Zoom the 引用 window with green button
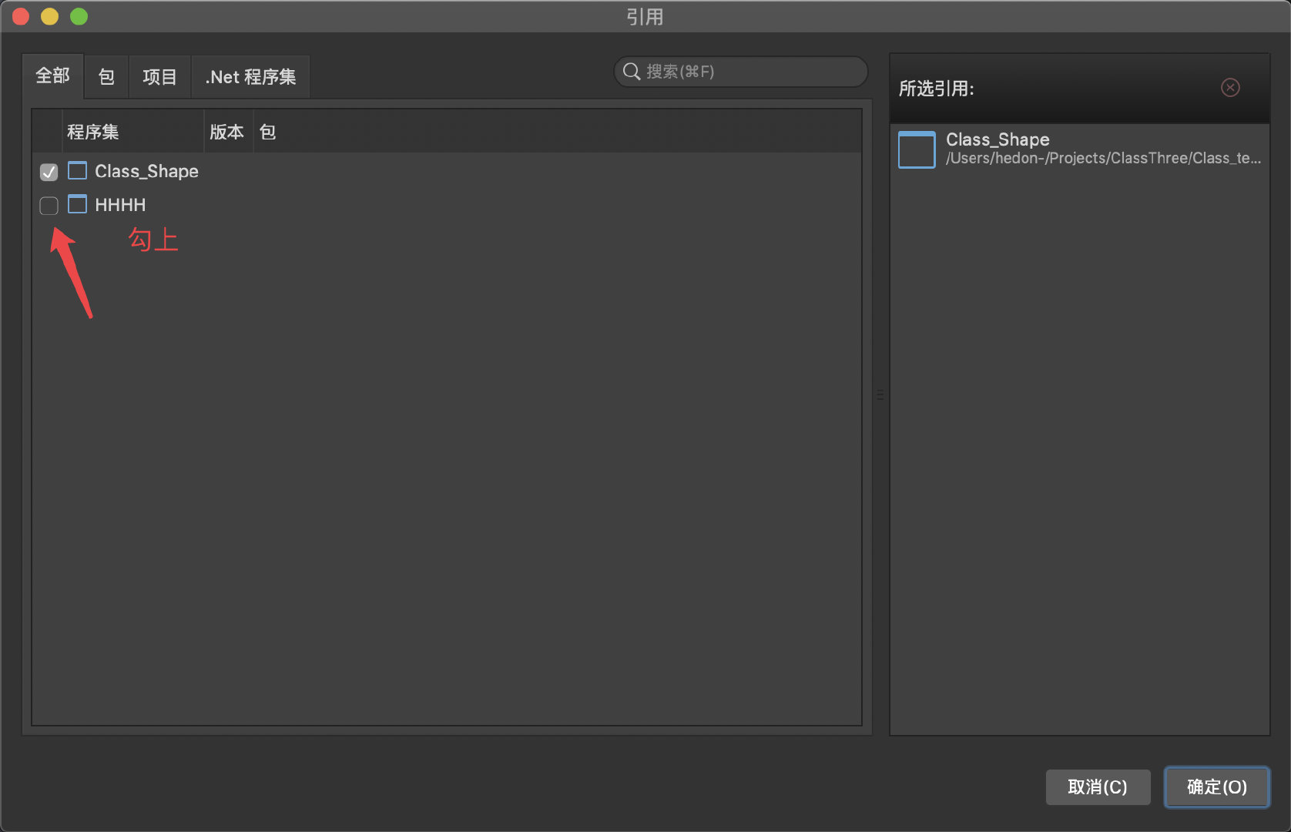 click(79, 16)
